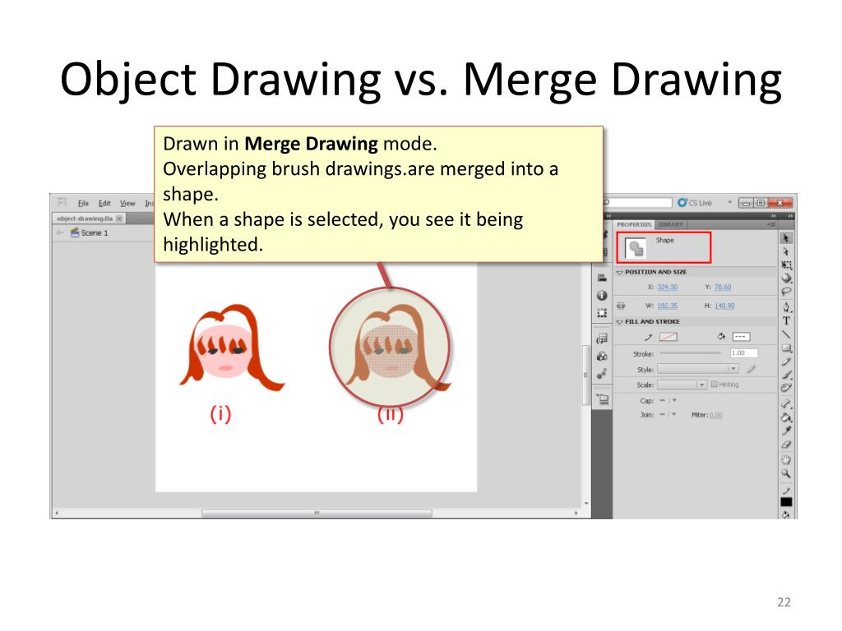Click the CS Live button

695,202
